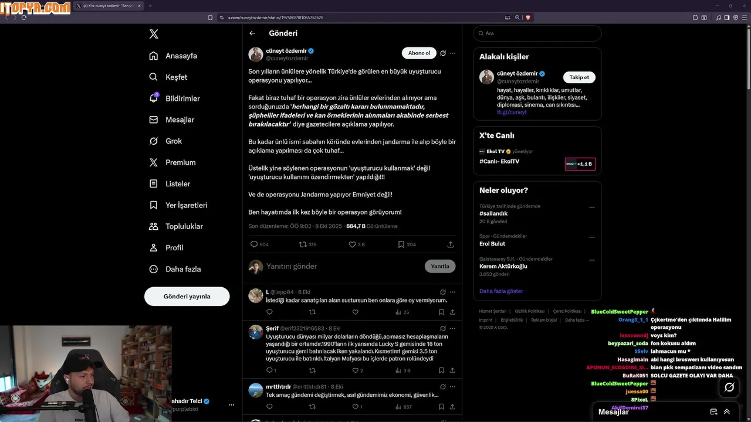The image size is (751, 422).
Task: Click the X logo in the sidebar
Action: click(154, 34)
